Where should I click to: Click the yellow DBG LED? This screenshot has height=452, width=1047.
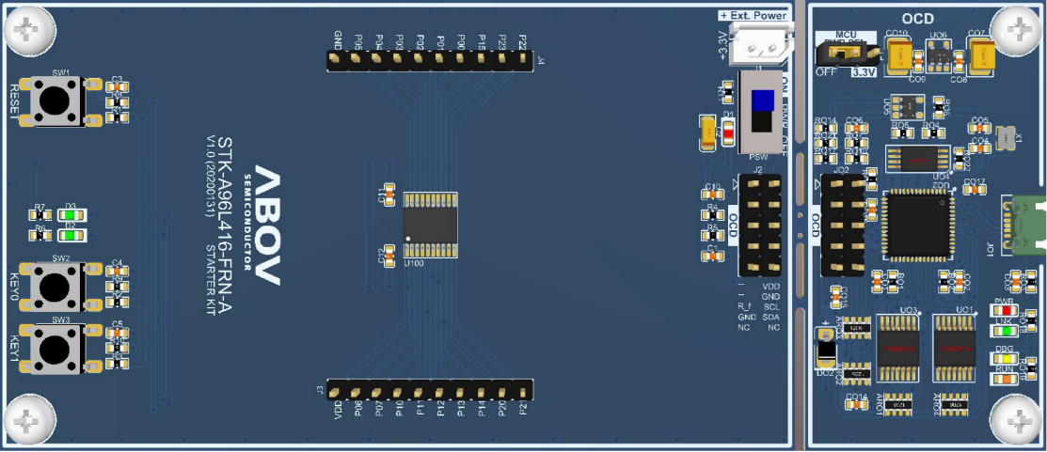click(x=1006, y=357)
